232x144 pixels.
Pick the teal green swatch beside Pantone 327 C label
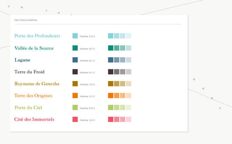pyautogui.click(x=75, y=48)
